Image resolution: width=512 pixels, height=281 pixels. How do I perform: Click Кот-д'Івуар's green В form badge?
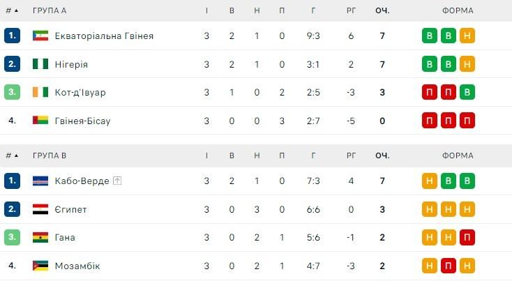coord(467,92)
